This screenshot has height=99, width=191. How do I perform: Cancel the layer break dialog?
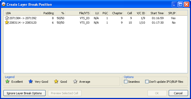[178, 93]
